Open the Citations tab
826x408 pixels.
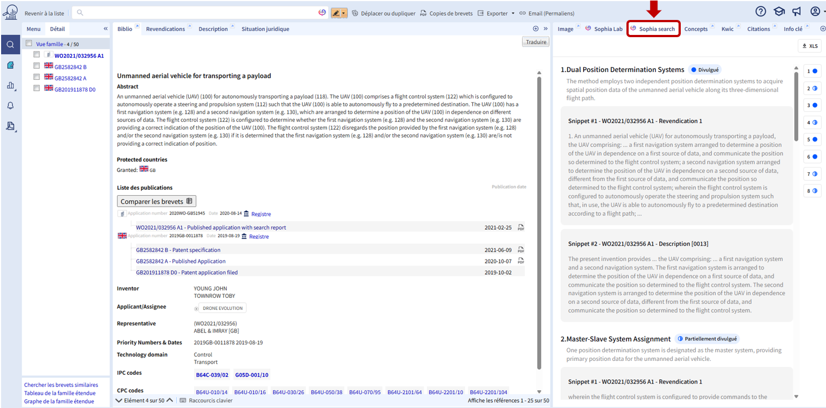[758, 29]
